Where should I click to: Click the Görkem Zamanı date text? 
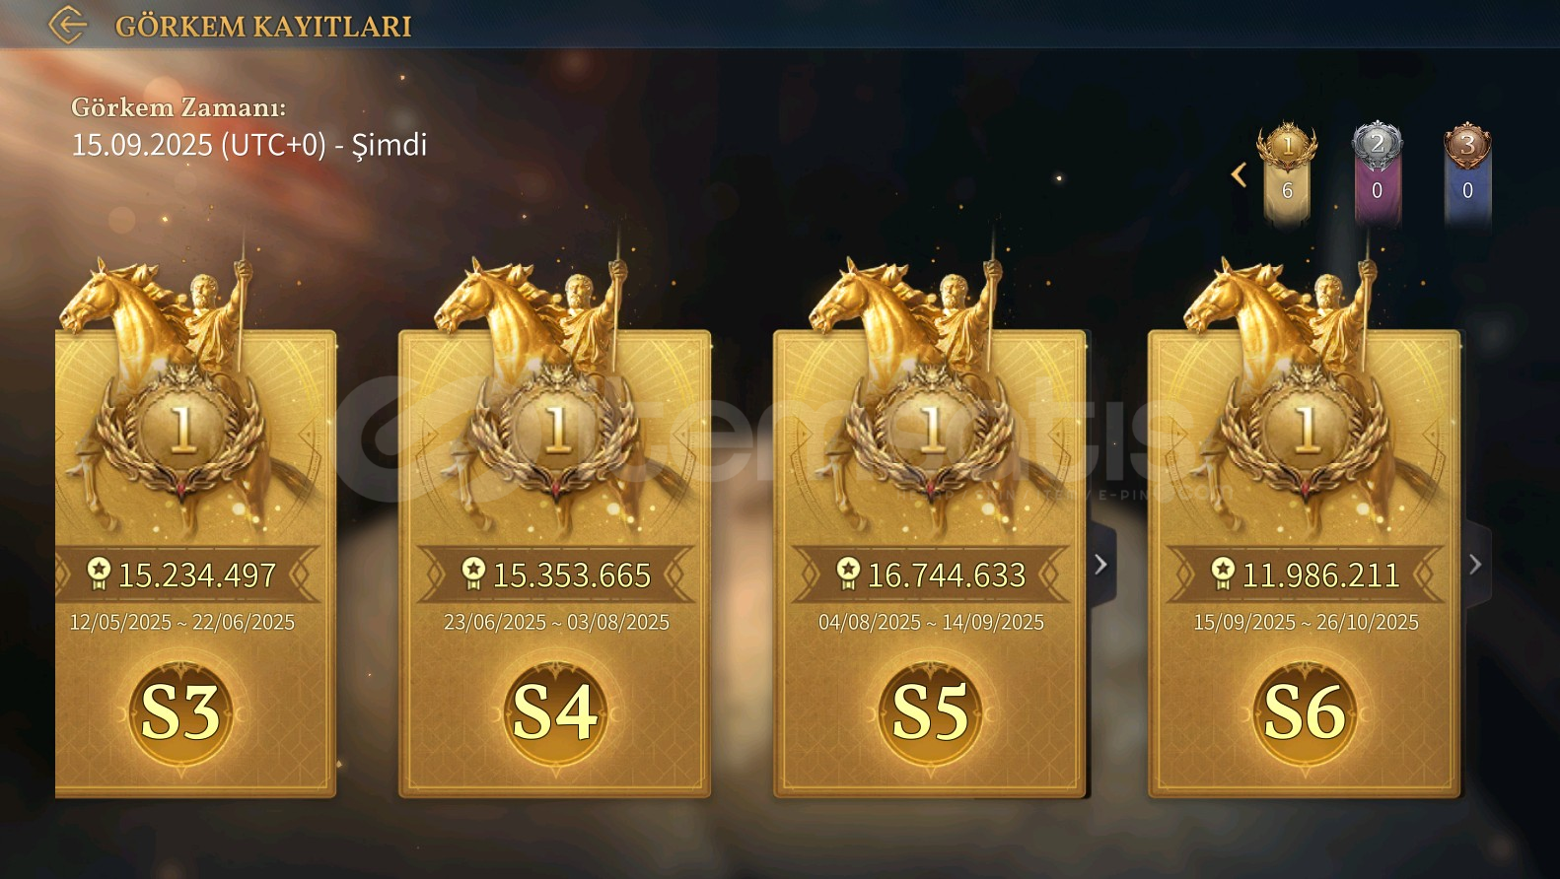[x=248, y=145]
